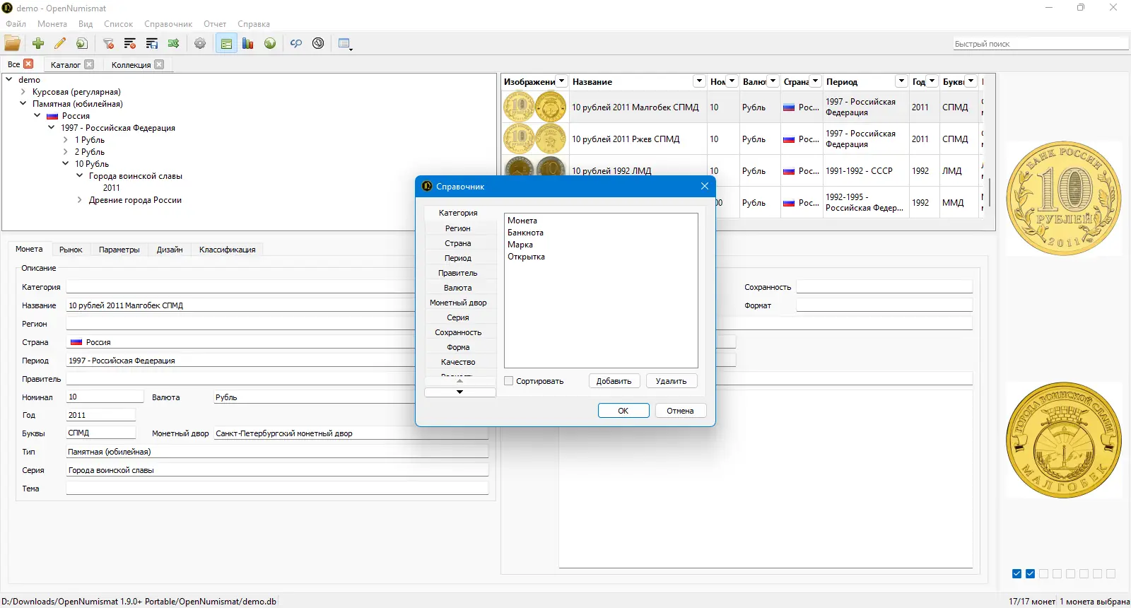The width and height of the screenshot is (1131, 608).
Task: Cancel the dialog with Отмена
Action: coord(680,411)
